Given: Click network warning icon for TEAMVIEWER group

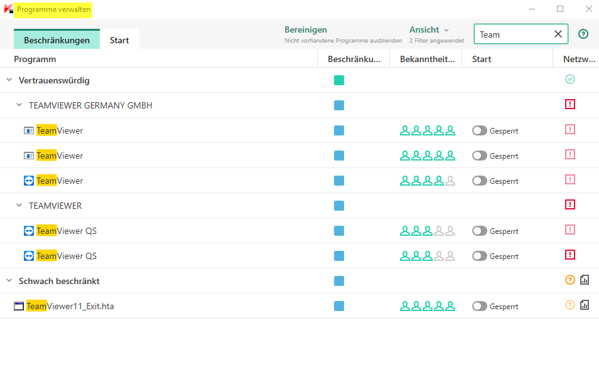Looking at the screenshot, I should (570, 204).
